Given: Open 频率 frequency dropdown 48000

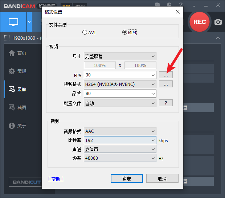Looking at the screenshot, I should (x=120, y=158).
